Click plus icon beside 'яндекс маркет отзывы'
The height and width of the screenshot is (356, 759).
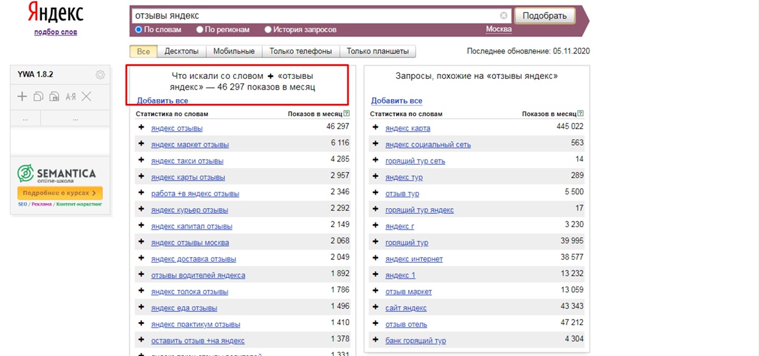141,144
